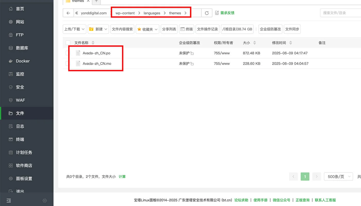Check the Avada-zh_CN.mo file checkbox
The height and width of the screenshot is (206, 361).
pyautogui.click(x=68, y=64)
